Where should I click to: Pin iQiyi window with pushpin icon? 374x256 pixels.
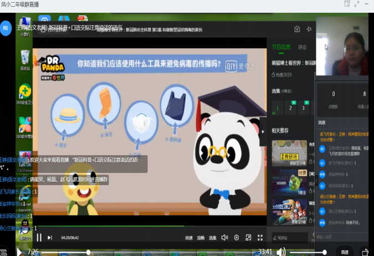coord(309,29)
